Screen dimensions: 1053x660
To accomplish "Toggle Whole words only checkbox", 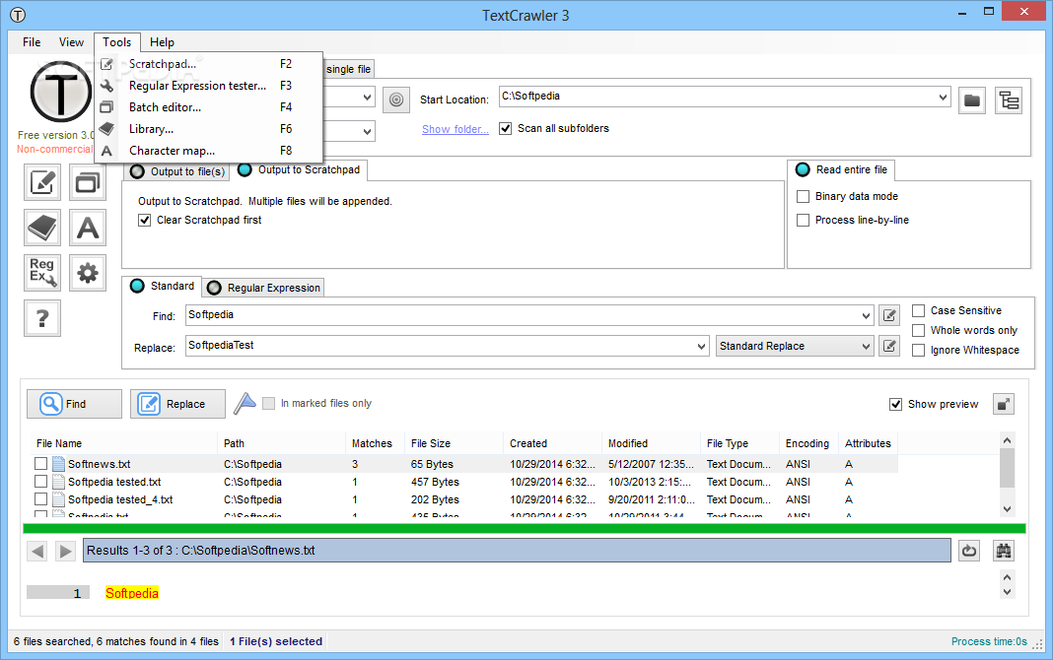I will point(918,330).
